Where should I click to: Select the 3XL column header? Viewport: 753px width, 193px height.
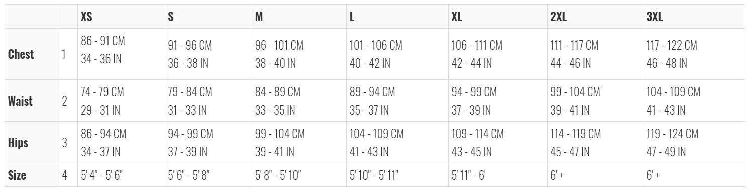tap(655, 17)
